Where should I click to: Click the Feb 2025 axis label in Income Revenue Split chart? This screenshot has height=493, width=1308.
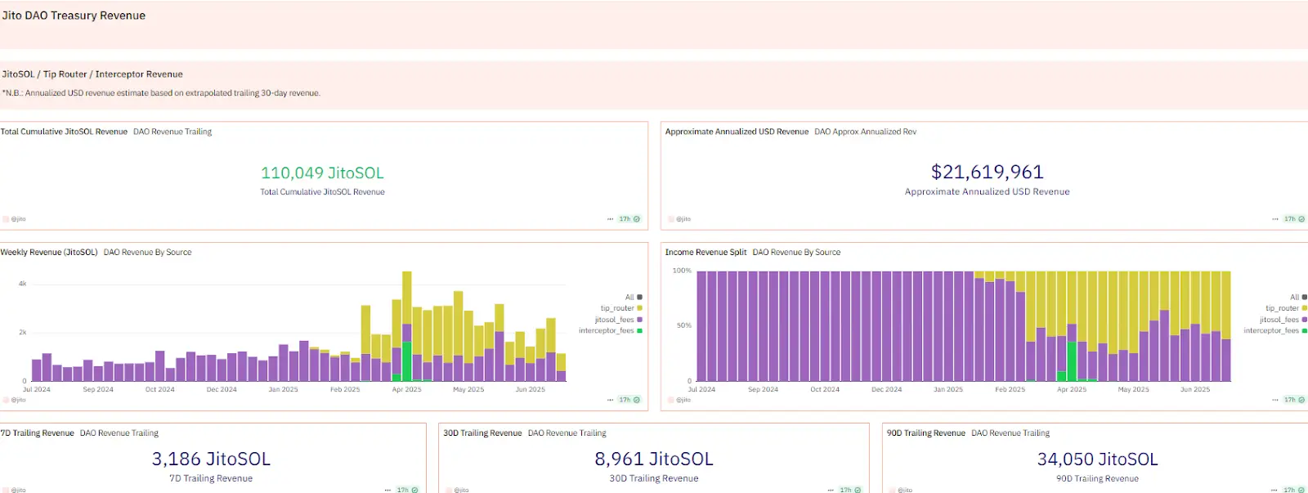pos(1010,390)
